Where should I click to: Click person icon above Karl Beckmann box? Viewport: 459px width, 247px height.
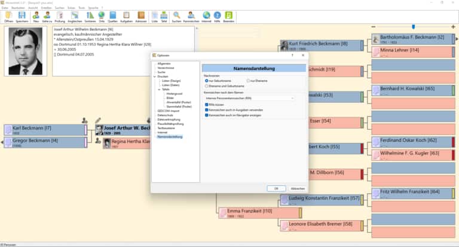[x=85, y=120]
